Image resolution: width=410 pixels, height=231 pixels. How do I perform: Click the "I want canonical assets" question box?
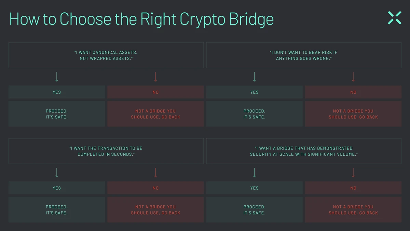(x=106, y=55)
